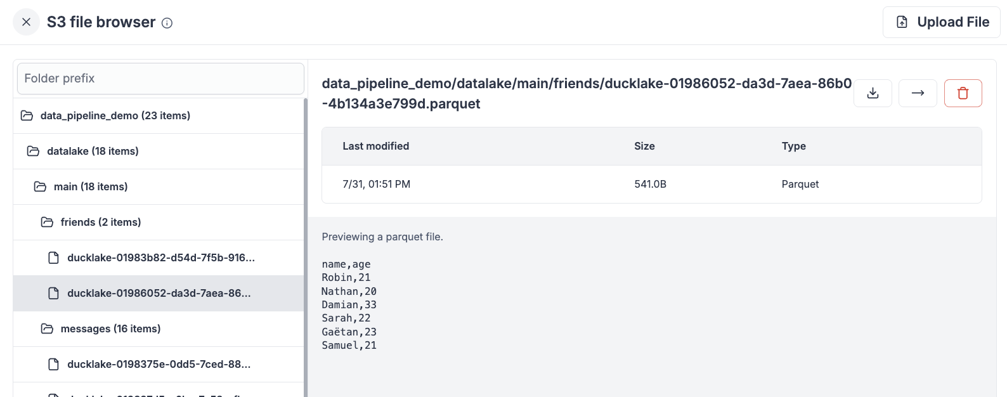Screen dimensions: 1007x397
Task: Click the move file arrow icon
Action: [918, 93]
